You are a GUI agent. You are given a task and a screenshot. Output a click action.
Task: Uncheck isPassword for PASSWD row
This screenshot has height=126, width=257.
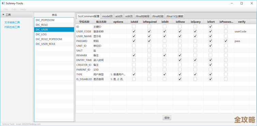(x=226, y=41)
